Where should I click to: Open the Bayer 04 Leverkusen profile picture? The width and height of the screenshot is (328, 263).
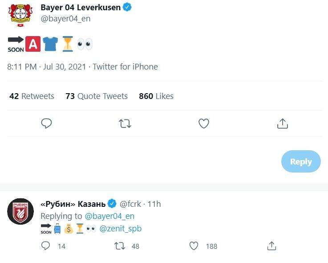tap(20, 15)
